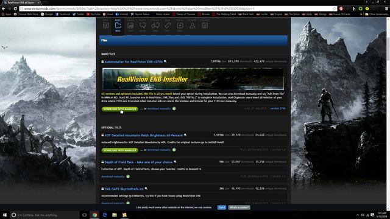
Task: Open the Videos tab play icon
Action: point(180,26)
